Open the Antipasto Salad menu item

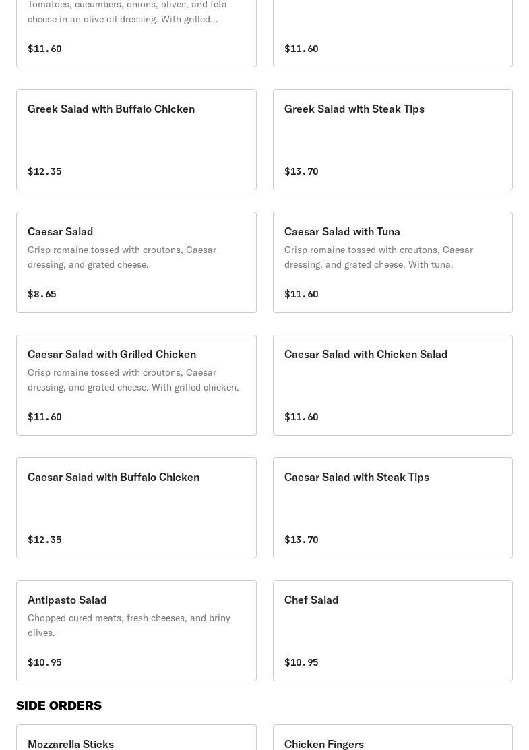tap(136, 631)
